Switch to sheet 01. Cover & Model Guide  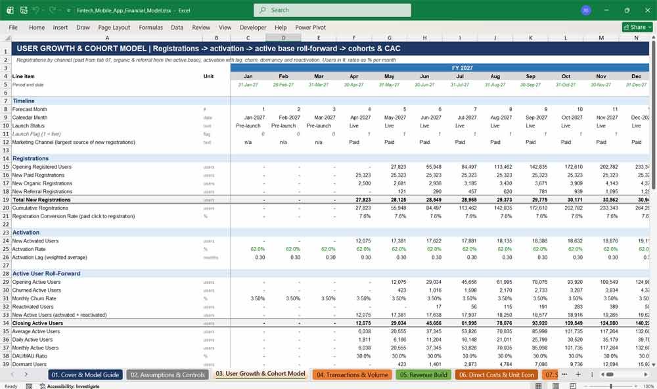[85, 375]
